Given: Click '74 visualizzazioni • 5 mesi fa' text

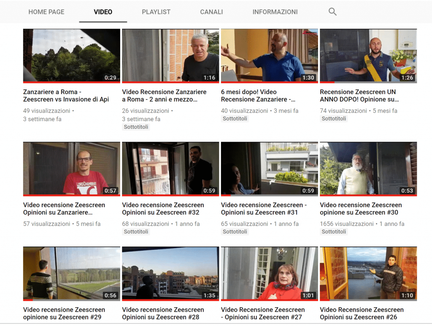Looking at the screenshot, I should [x=359, y=110].
